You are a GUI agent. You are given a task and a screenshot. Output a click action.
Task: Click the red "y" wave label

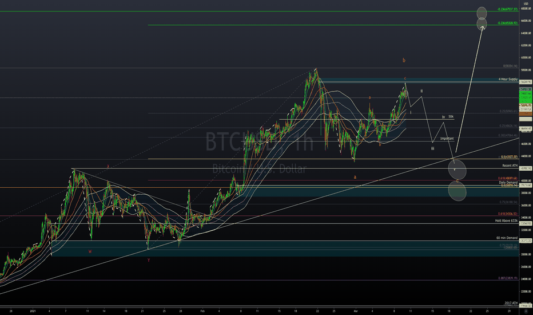point(149,260)
